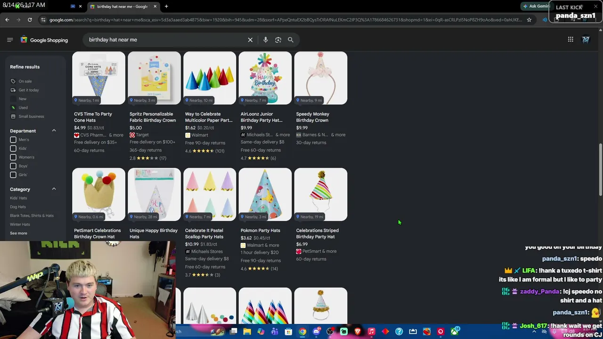The height and width of the screenshot is (339, 603).
Task: Open Microsoft Teams from the taskbar
Action: [275, 331]
